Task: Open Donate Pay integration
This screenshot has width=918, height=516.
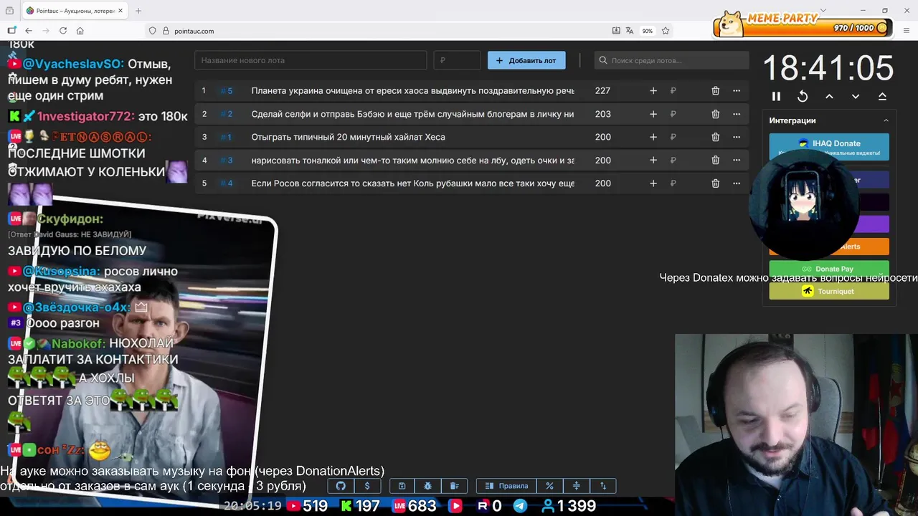Action: click(x=829, y=269)
